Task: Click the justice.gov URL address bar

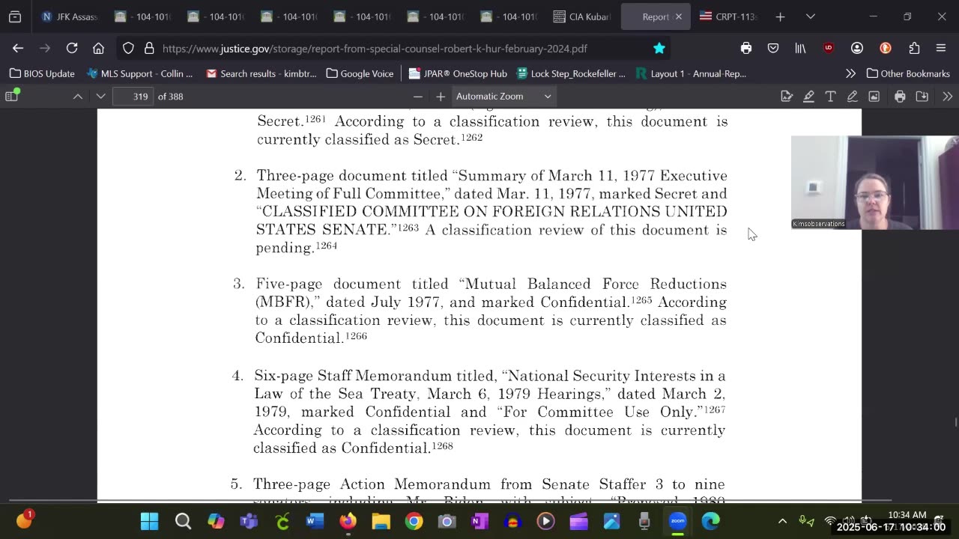Action: (375, 48)
